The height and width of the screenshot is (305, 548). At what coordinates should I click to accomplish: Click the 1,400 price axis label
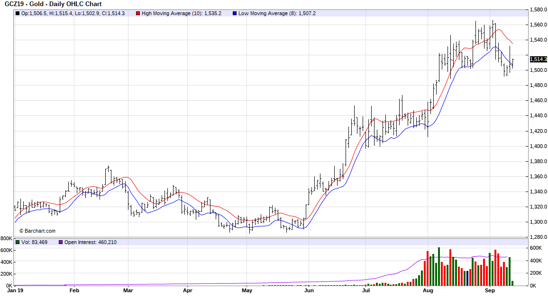[x=539, y=146]
